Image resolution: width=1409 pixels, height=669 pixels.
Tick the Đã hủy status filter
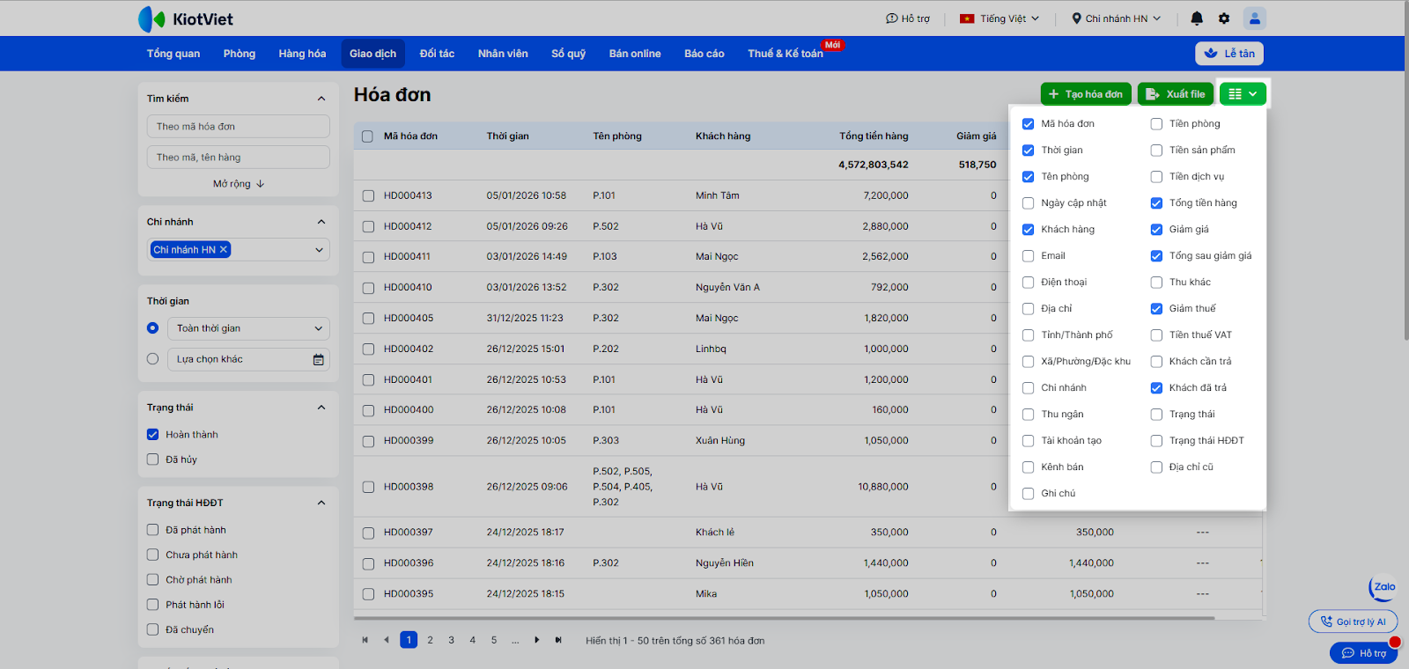point(153,459)
